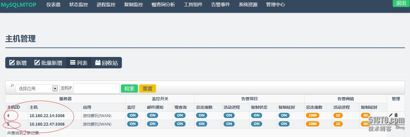Toggle 复制状态 ON badge for host ID 4
This screenshot has width=410, height=137.
pyautogui.click(x=257, y=115)
